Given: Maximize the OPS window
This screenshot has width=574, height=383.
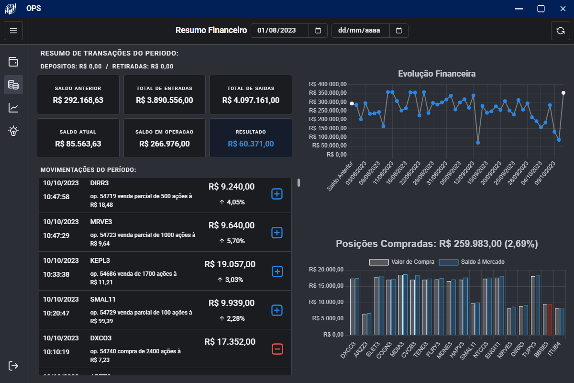Looking at the screenshot, I should click(x=541, y=8).
